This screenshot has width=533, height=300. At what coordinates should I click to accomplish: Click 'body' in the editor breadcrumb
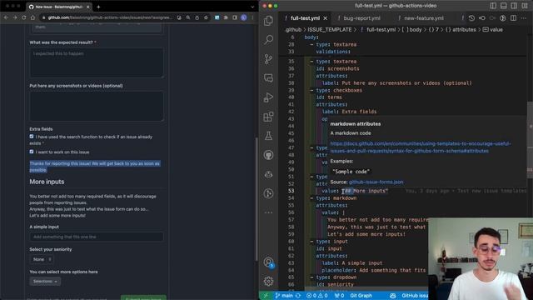pos(415,30)
